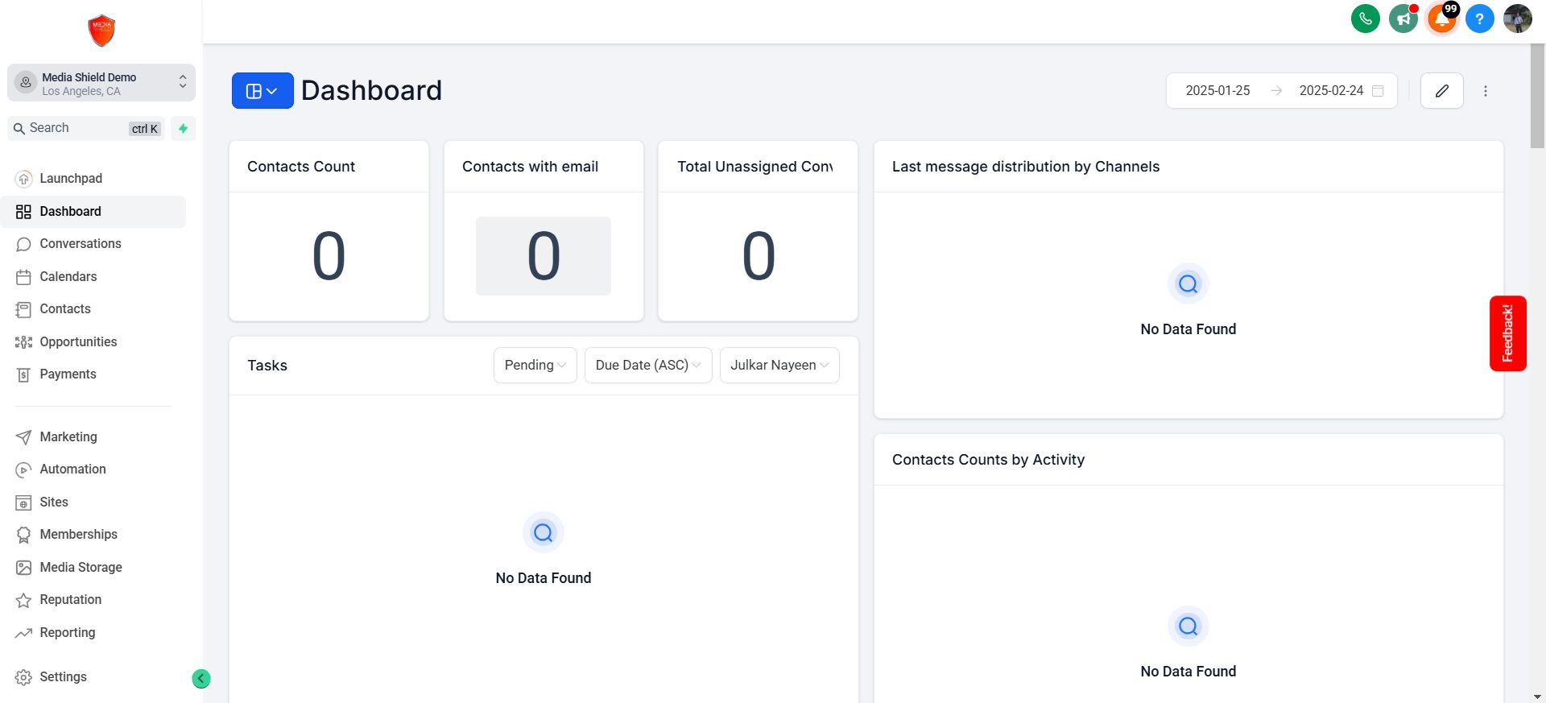Open the Due Date (ASC) sort dropdown

point(647,366)
